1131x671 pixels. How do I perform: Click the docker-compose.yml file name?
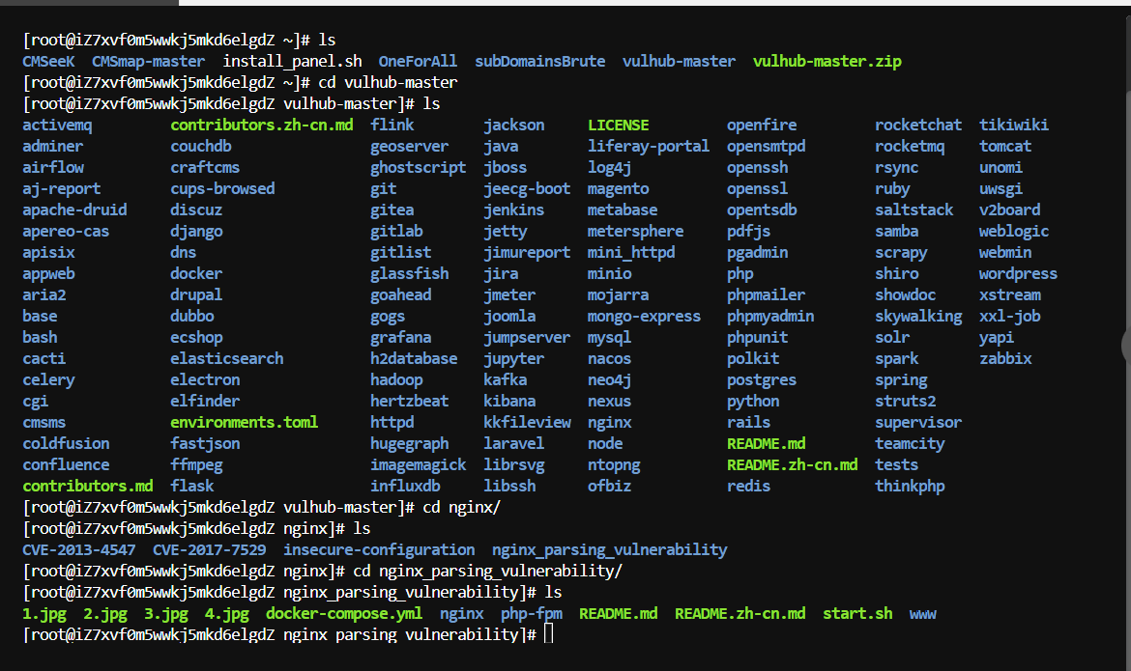tap(344, 614)
